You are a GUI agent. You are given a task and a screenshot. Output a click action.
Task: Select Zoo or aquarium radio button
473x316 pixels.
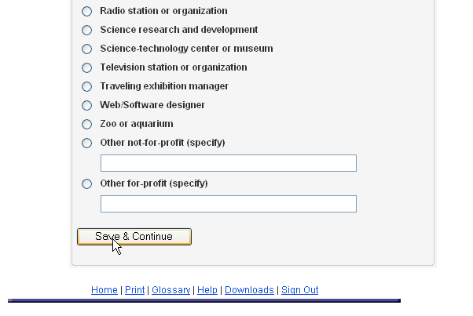click(x=86, y=125)
